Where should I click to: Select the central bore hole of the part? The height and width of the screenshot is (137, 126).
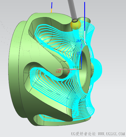(x=84, y=70)
